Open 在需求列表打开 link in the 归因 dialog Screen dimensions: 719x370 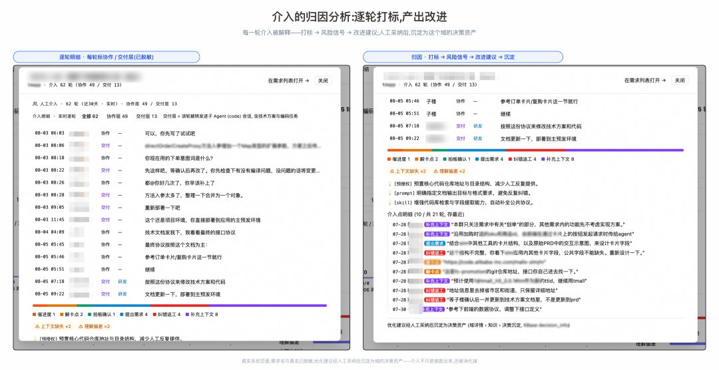click(644, 81)
